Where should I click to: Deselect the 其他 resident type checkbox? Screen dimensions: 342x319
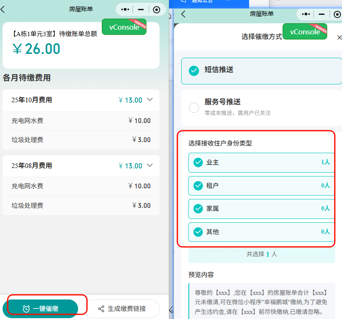[197, 232]
